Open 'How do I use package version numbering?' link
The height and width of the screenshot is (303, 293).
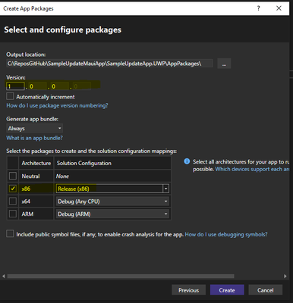(x=57, y=105)
